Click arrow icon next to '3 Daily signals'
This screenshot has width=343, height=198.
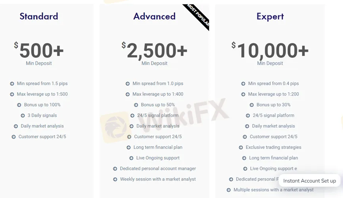[x=23, y=116]
